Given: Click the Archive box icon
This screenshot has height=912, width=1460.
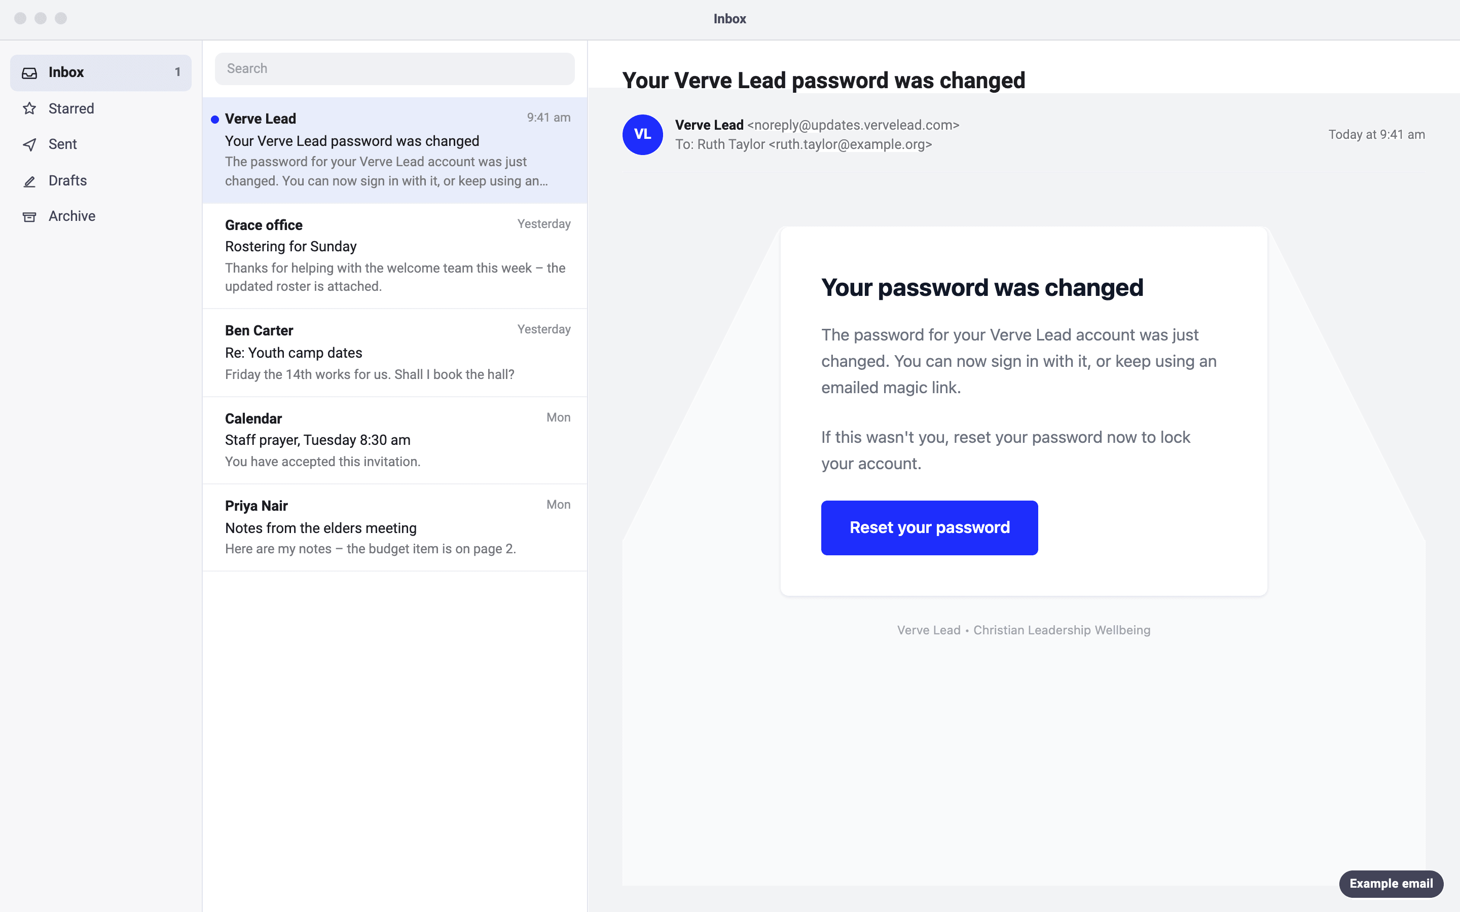Looking at the screenshot, I should [29, 216].
